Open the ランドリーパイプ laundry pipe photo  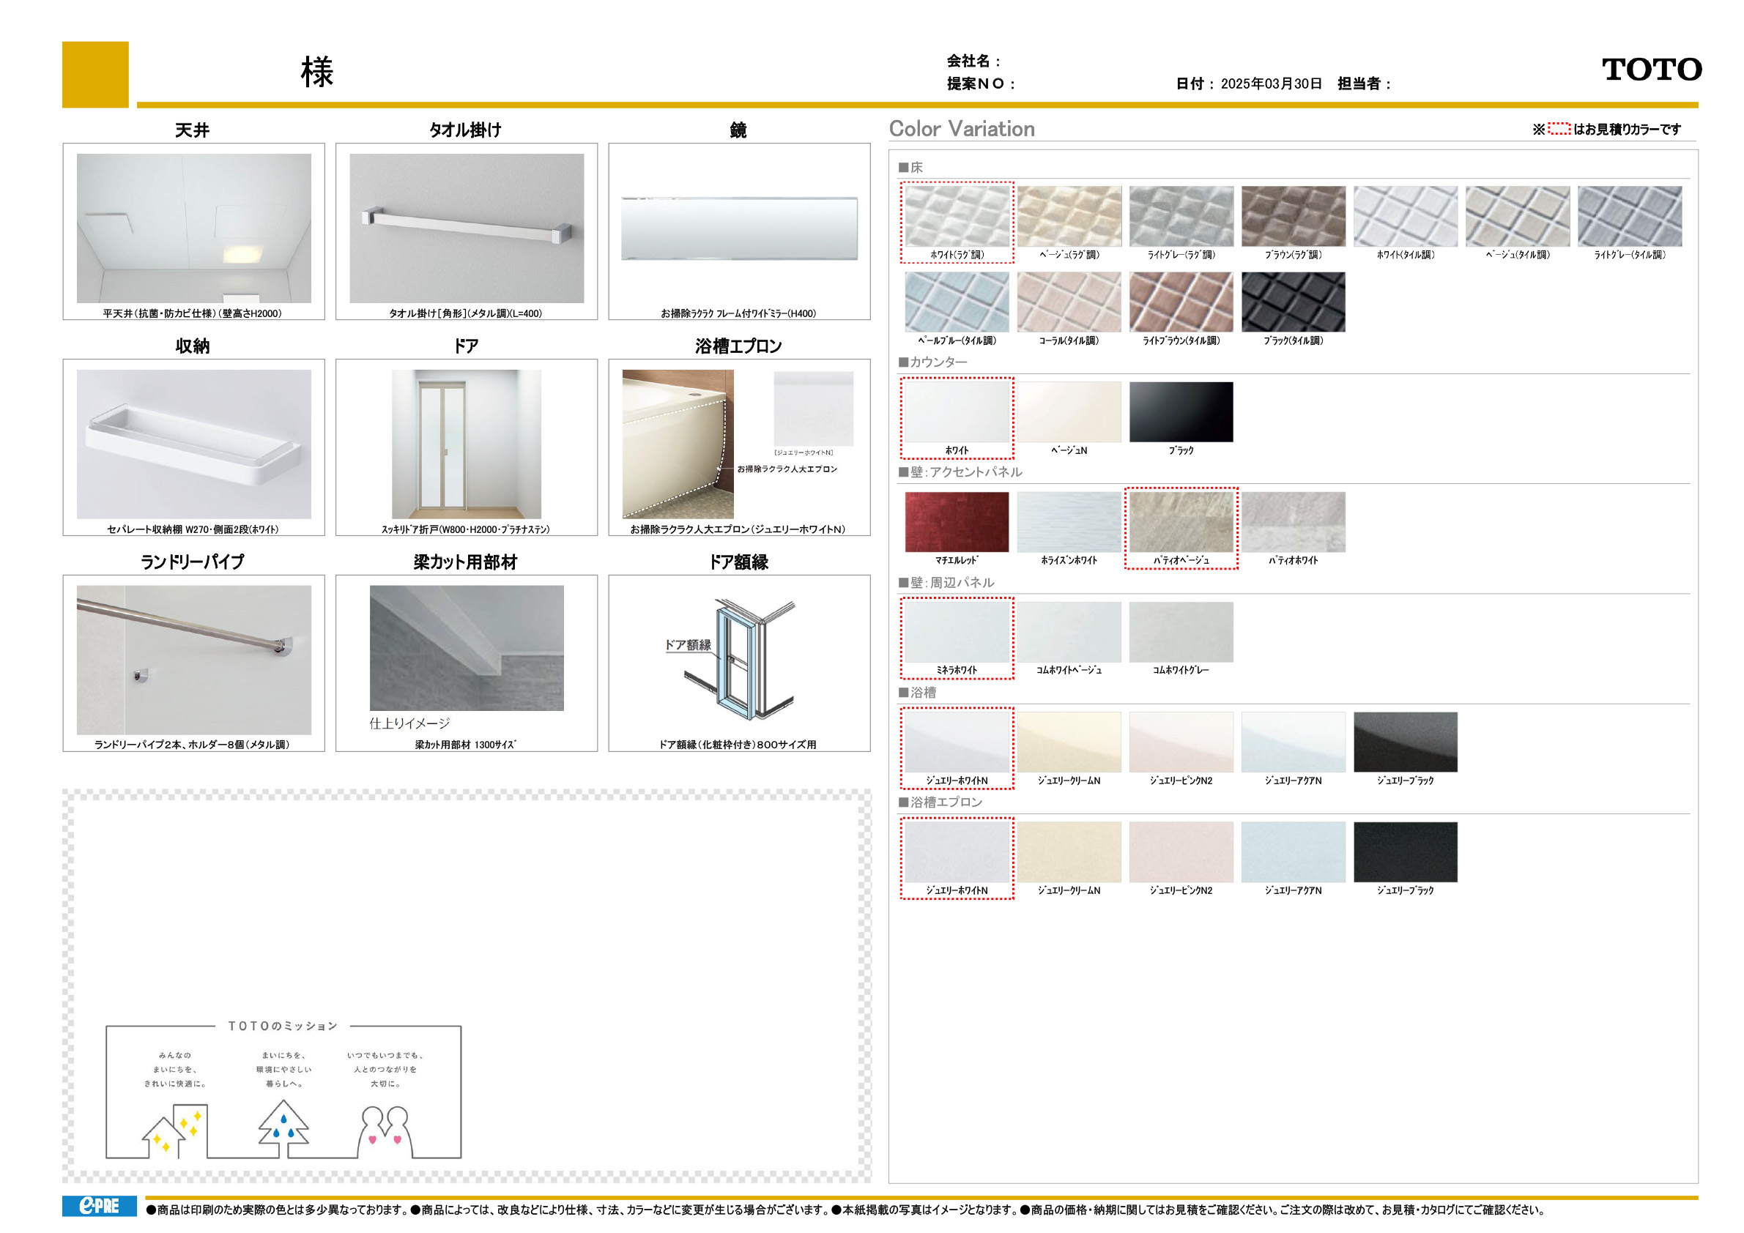click(x=193, y=660)
